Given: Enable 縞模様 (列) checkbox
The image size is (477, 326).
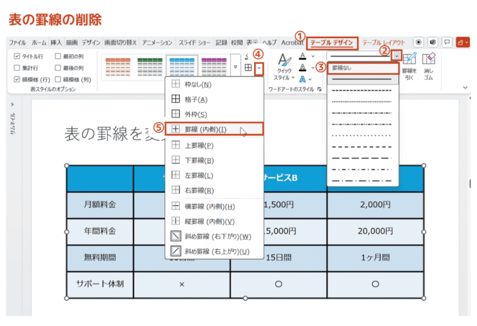Looking at the screenshot, I should click(x=58, y=79).
